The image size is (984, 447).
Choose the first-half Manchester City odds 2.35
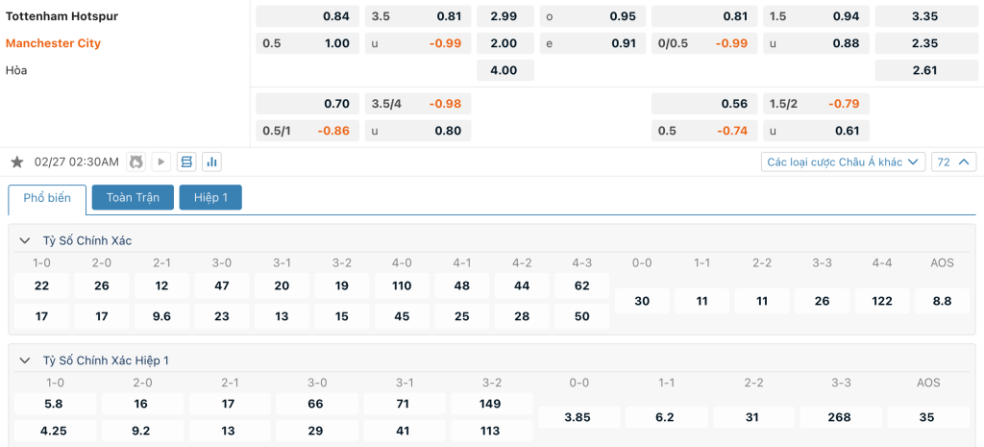[925, 43]
